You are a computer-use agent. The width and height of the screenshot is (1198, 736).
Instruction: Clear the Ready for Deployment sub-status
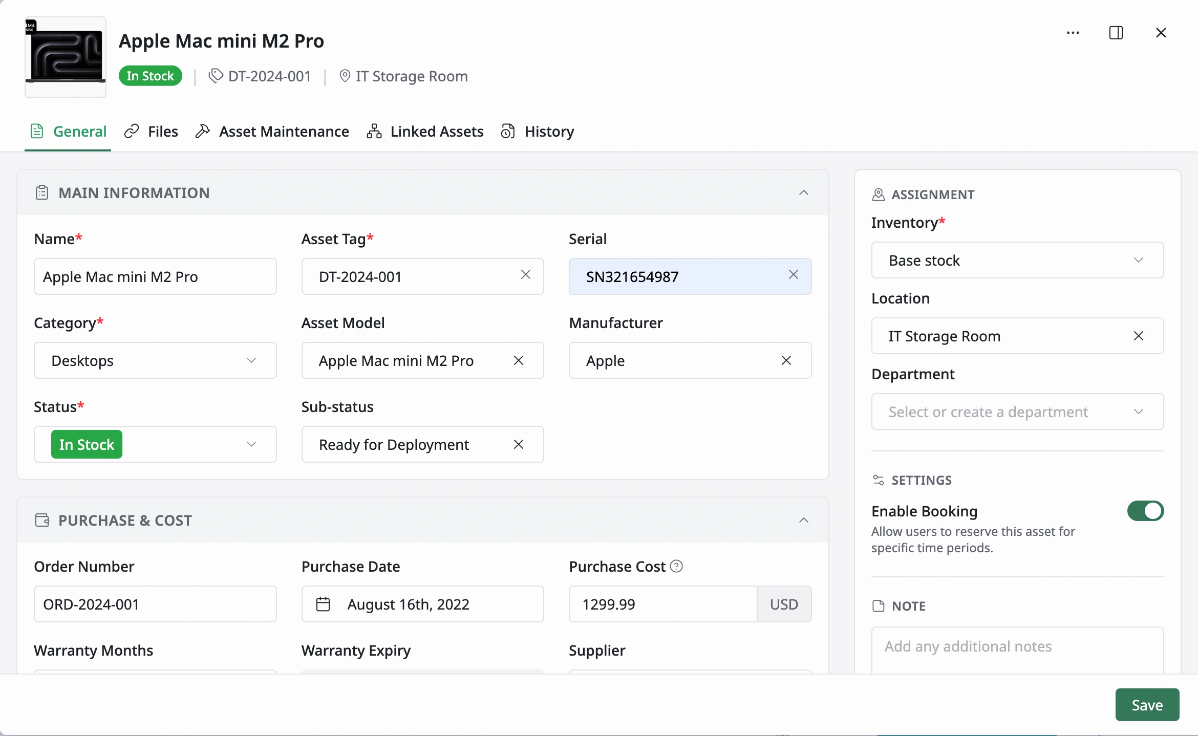click(x=519, y=444)
